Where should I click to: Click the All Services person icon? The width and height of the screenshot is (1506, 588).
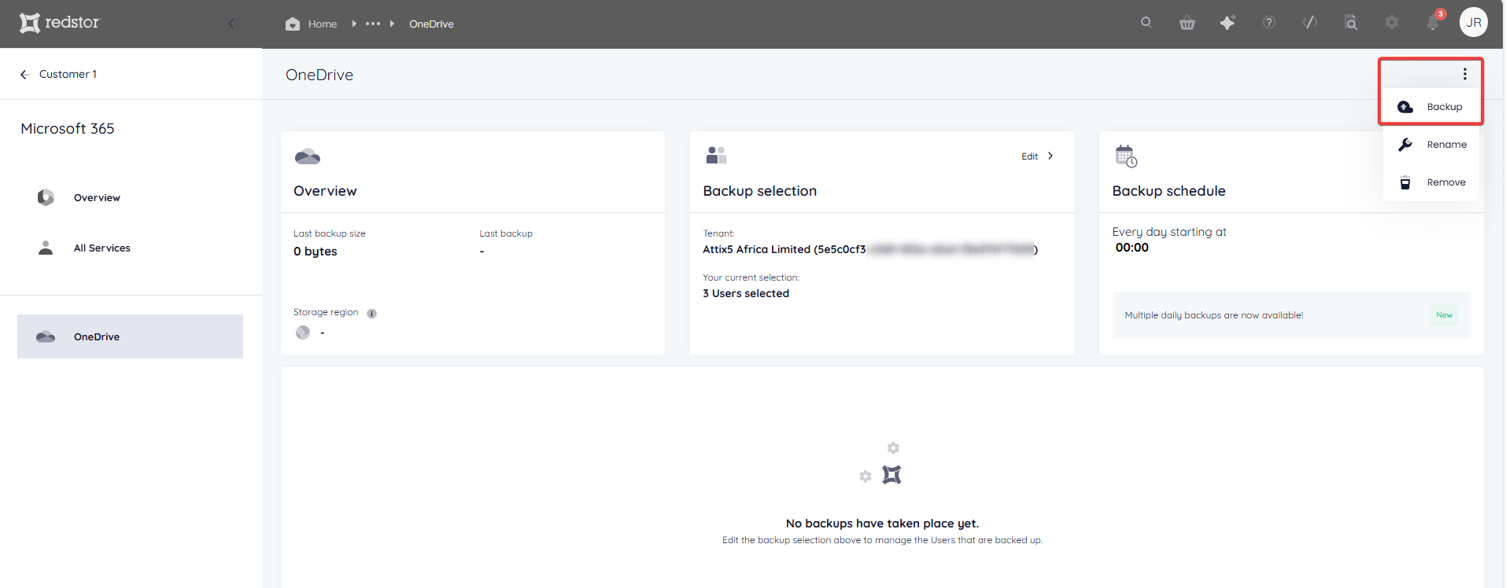pyautogui.click(x=46, y=248)
